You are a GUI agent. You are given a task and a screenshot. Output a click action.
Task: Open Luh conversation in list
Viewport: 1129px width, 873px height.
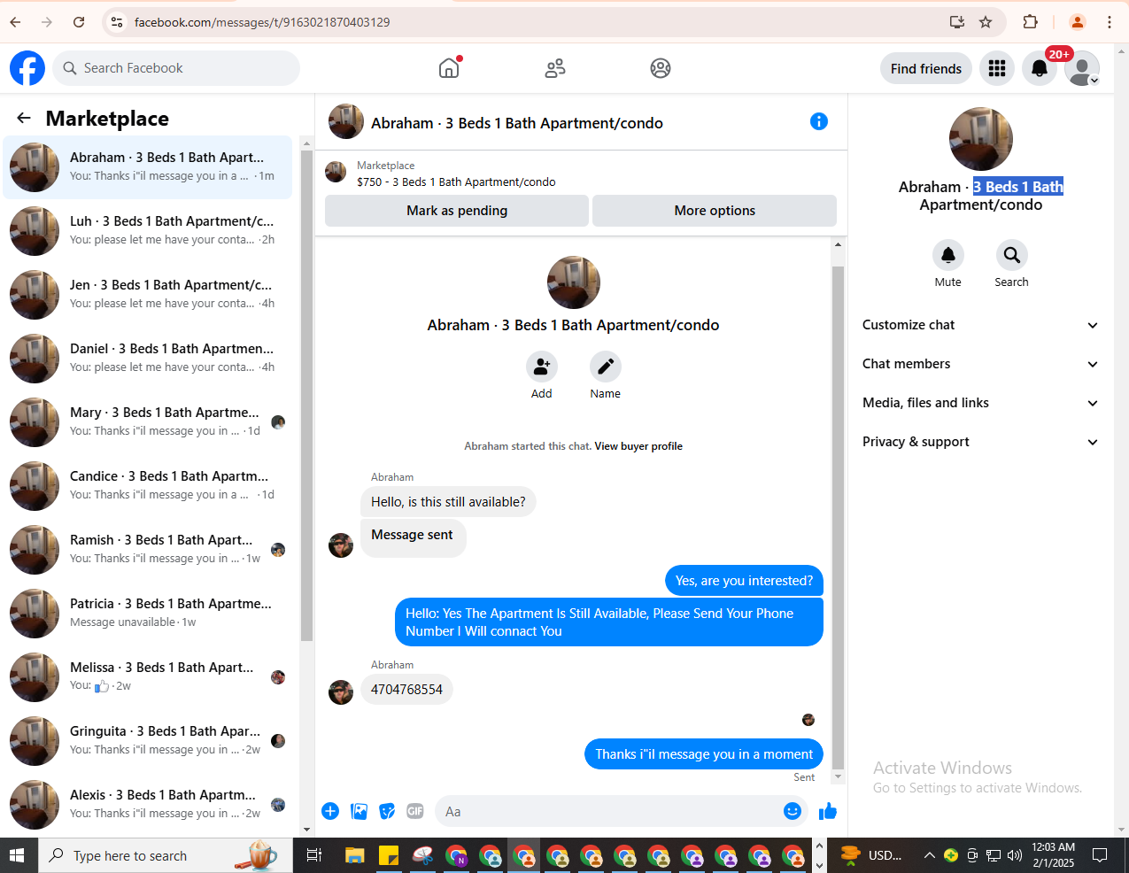[148, 231]
